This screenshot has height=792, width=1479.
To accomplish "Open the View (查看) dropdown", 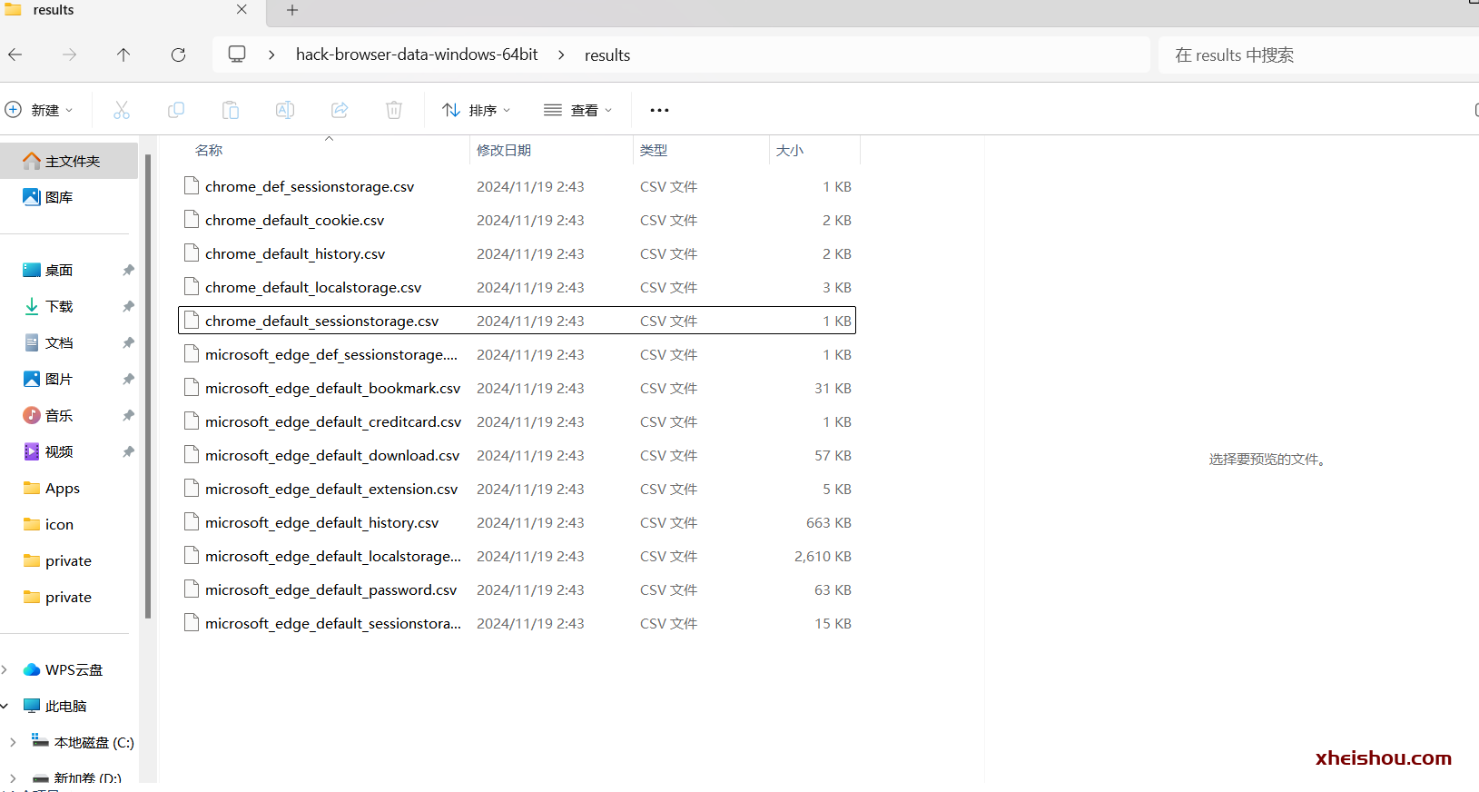I will point(578,110).
